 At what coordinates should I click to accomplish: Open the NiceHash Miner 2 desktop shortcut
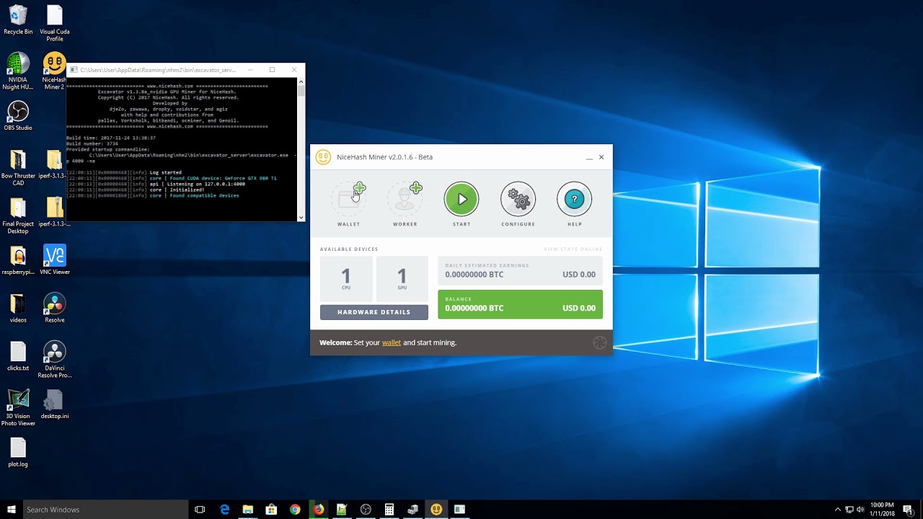point(55,71)
